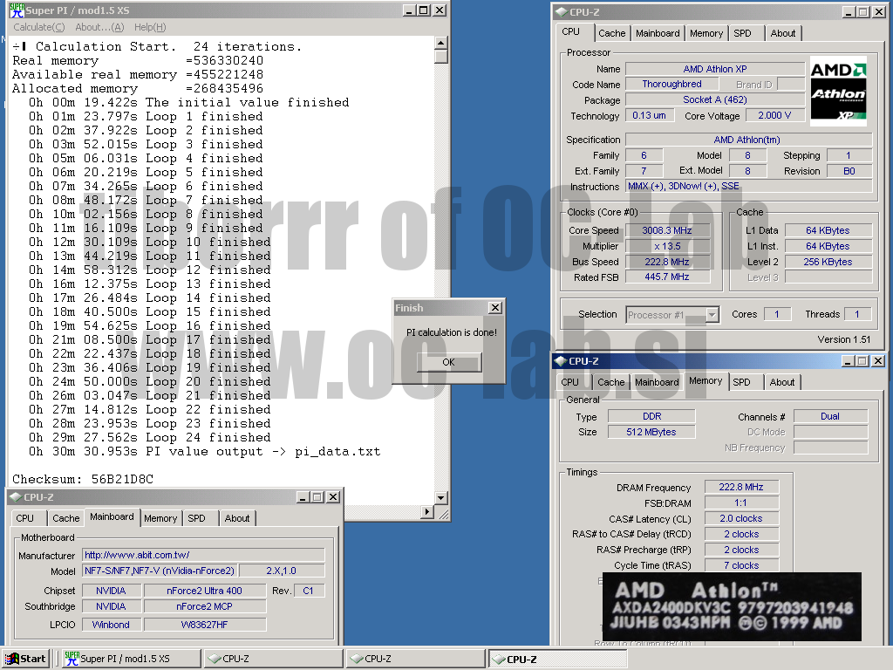Activate the first CPU-Z taskbar button

(273, 659)
